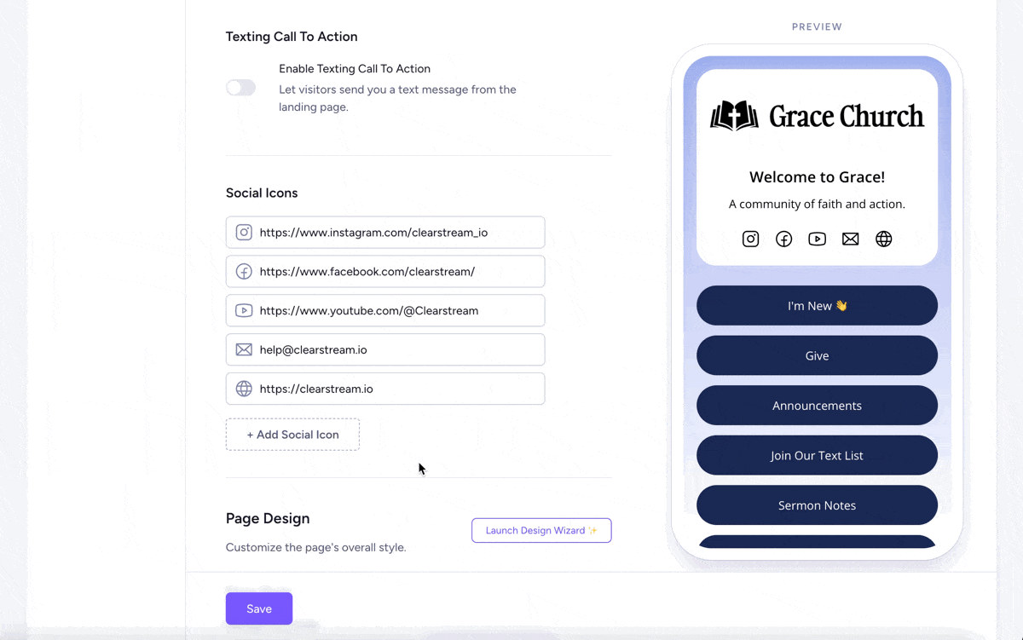Select the I'm New button in the preview
1023x640 pixels.
816,305
